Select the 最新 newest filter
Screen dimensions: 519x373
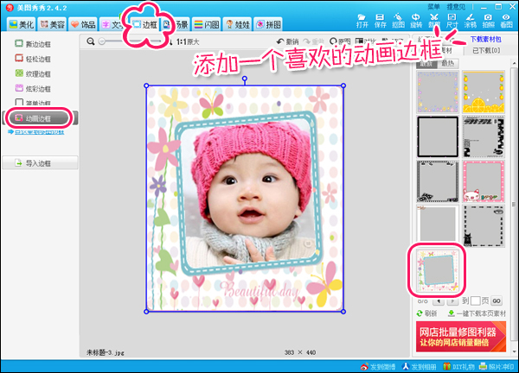(426, 63)
